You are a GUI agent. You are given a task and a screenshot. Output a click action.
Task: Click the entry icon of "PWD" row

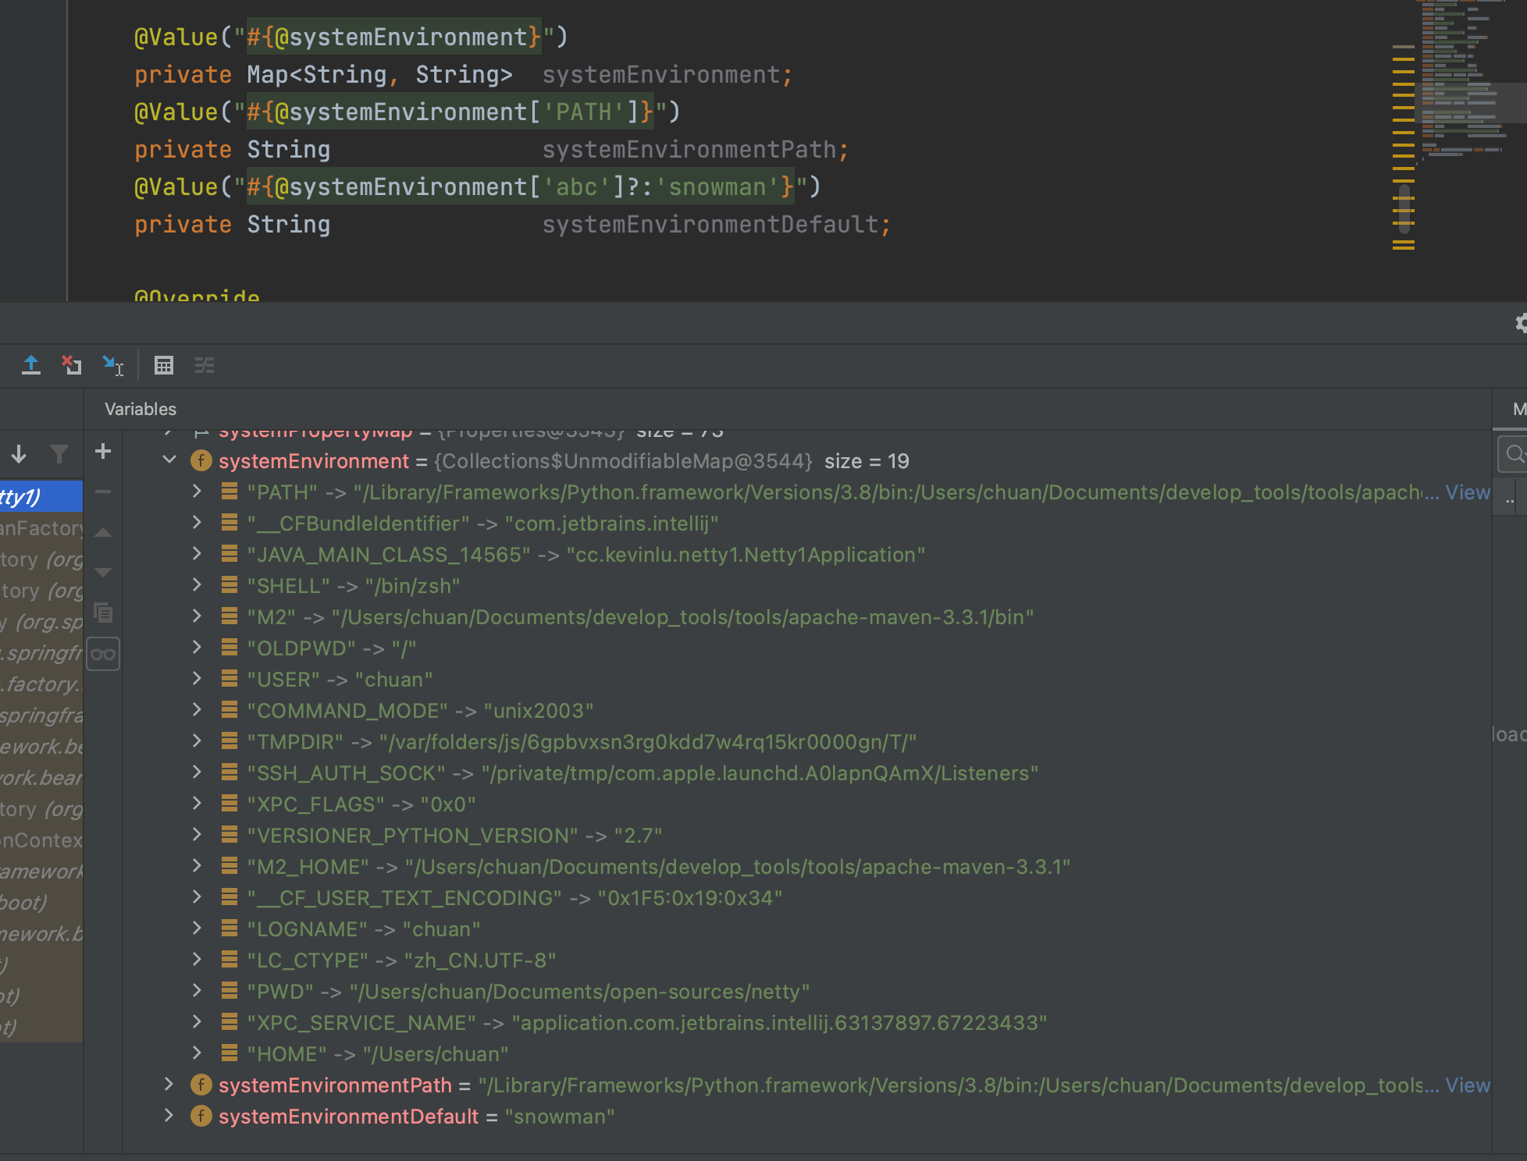(230, 991)
